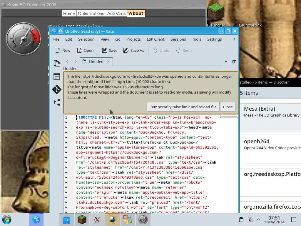
Task: Click the Kate taskbar icon
Action: click(x=36, y=220)
